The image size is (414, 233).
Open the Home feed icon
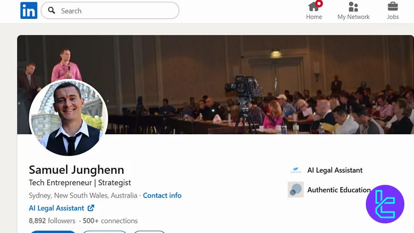tap(313, 6)
